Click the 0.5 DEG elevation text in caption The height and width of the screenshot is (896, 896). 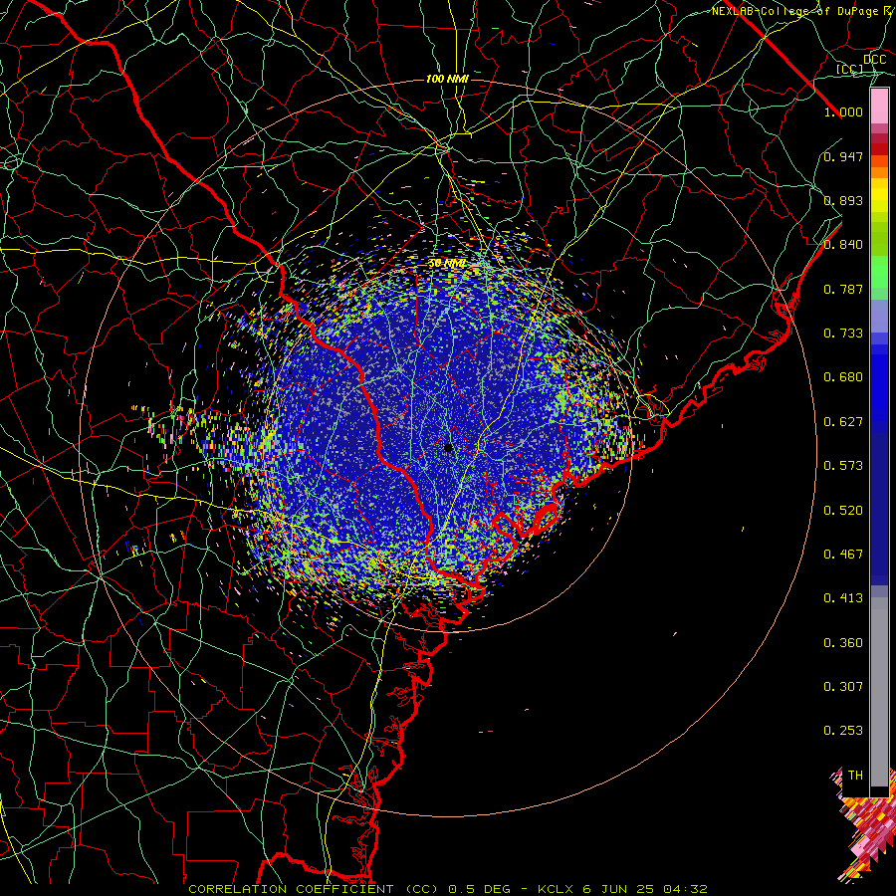coord(480,889)
